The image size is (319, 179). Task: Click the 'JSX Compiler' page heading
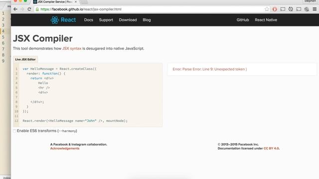coord(43,39)
